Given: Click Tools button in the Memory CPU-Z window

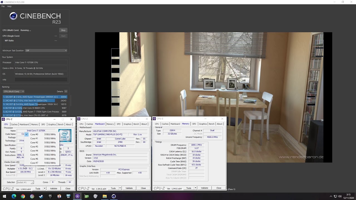Looking at the screenshot, I should point(189,188).
